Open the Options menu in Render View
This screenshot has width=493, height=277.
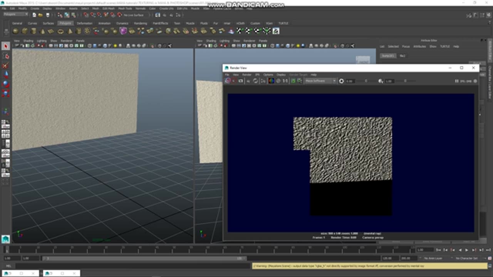tap(268, 75)
